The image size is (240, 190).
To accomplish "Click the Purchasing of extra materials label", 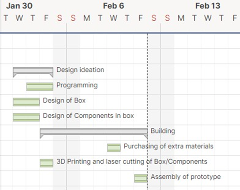I will [168, 146].
